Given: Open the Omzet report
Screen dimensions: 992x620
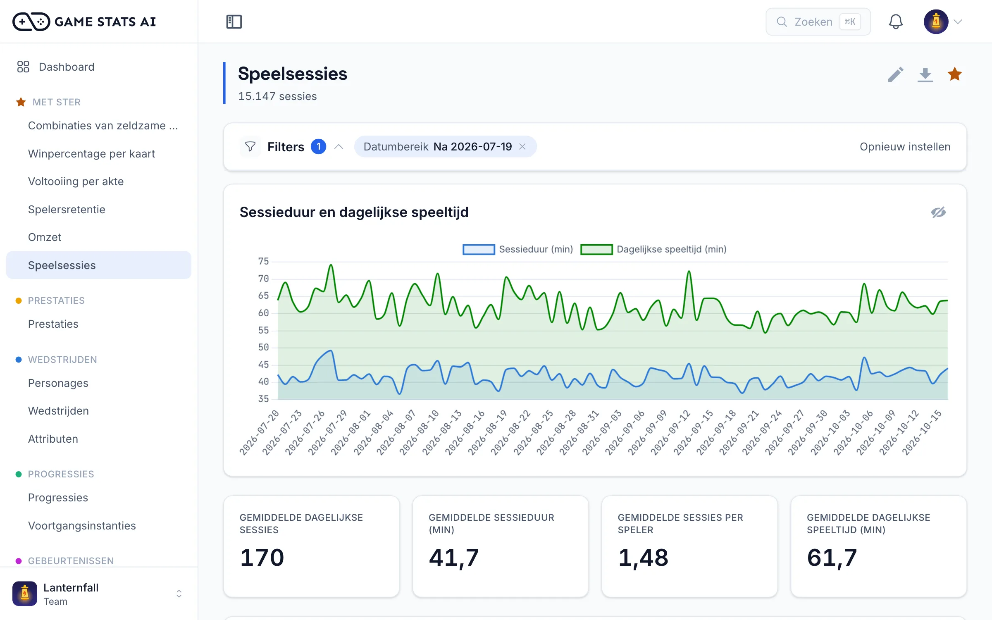Looking at the screenshot, I should 99,237.
